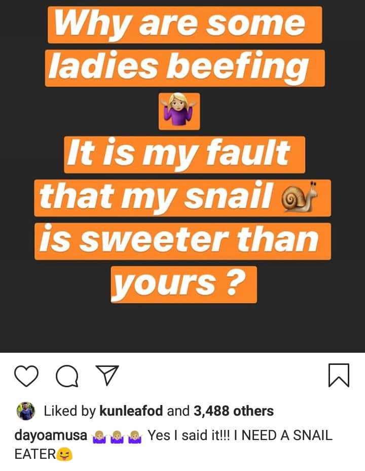Viewport: 365px width, 471px height.
Task: Like the post with the heart icon
Action: (x=26, y=377)
